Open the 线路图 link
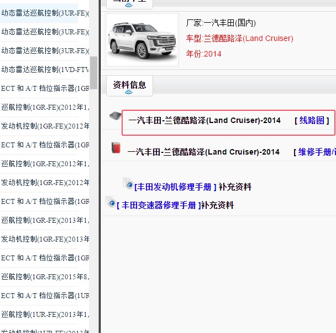Image resolution: width=336 pixels, height=333 pixels. 312,120
